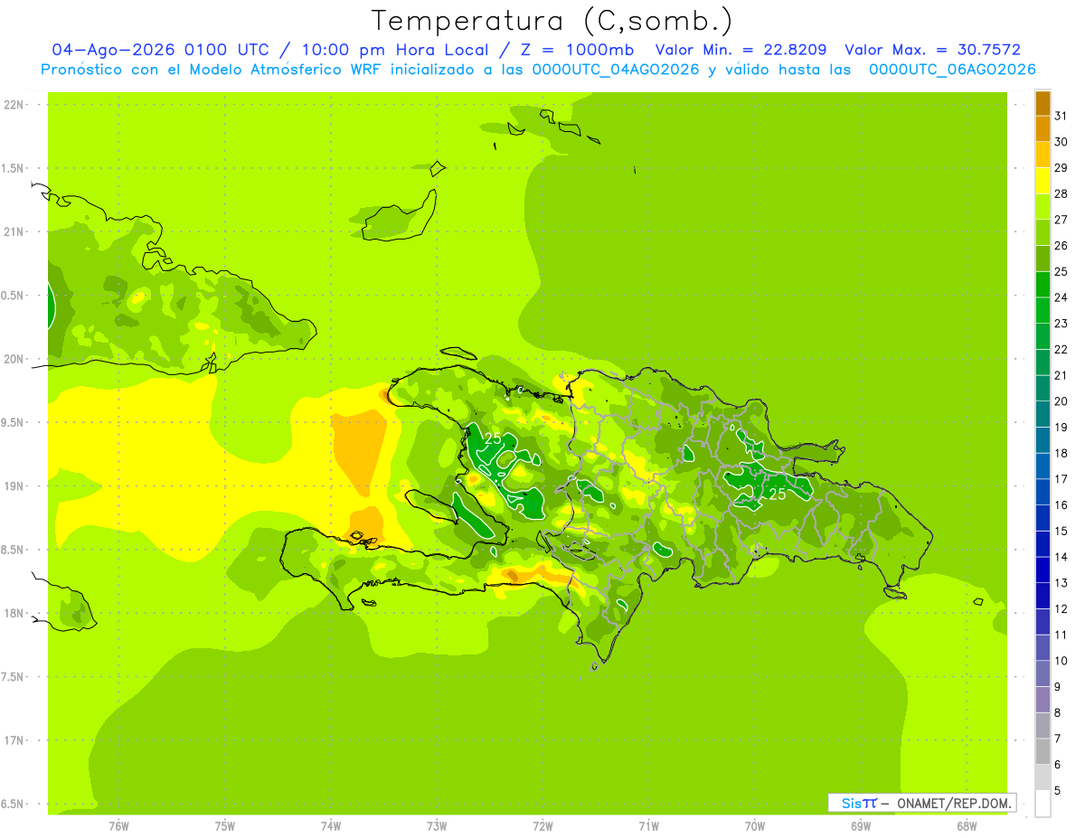Click '0000UTC_04AGO2026' initialization time text
1085x838 pixels.
tap(616, 70)
